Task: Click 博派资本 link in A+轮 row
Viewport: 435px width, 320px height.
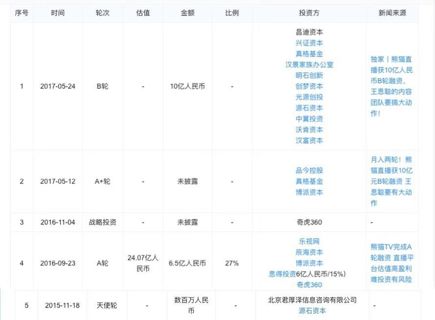Action: coord(309,192)
